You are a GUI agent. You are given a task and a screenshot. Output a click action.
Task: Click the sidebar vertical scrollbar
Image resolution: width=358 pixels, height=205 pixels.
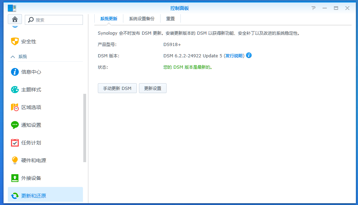85,128
